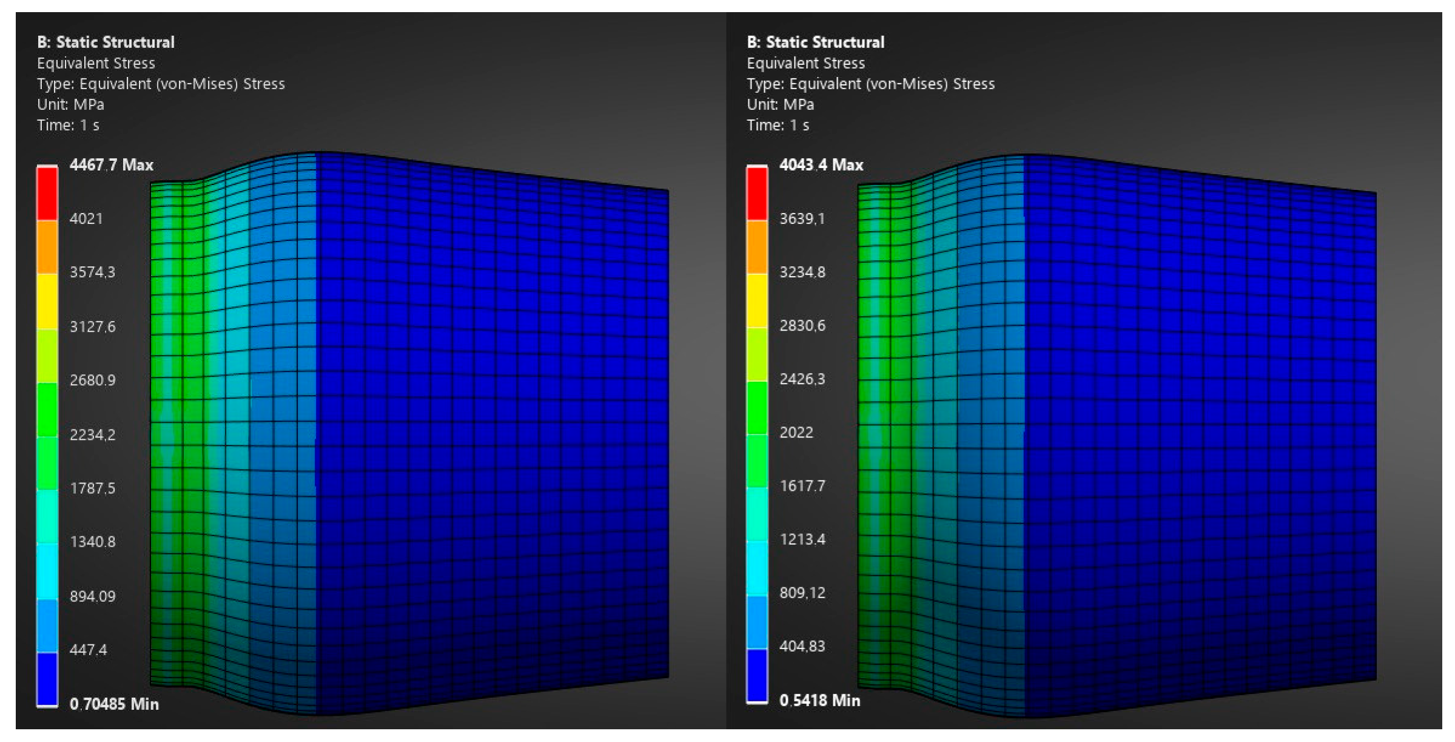This screenshot has width=1455, height=742.
Task: Click the orange band in left legend
Action: pyautogui.click(x=47, y=246)
